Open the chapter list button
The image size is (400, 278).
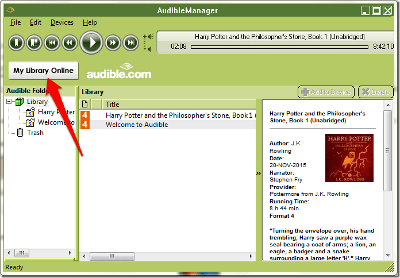[34, 43]
